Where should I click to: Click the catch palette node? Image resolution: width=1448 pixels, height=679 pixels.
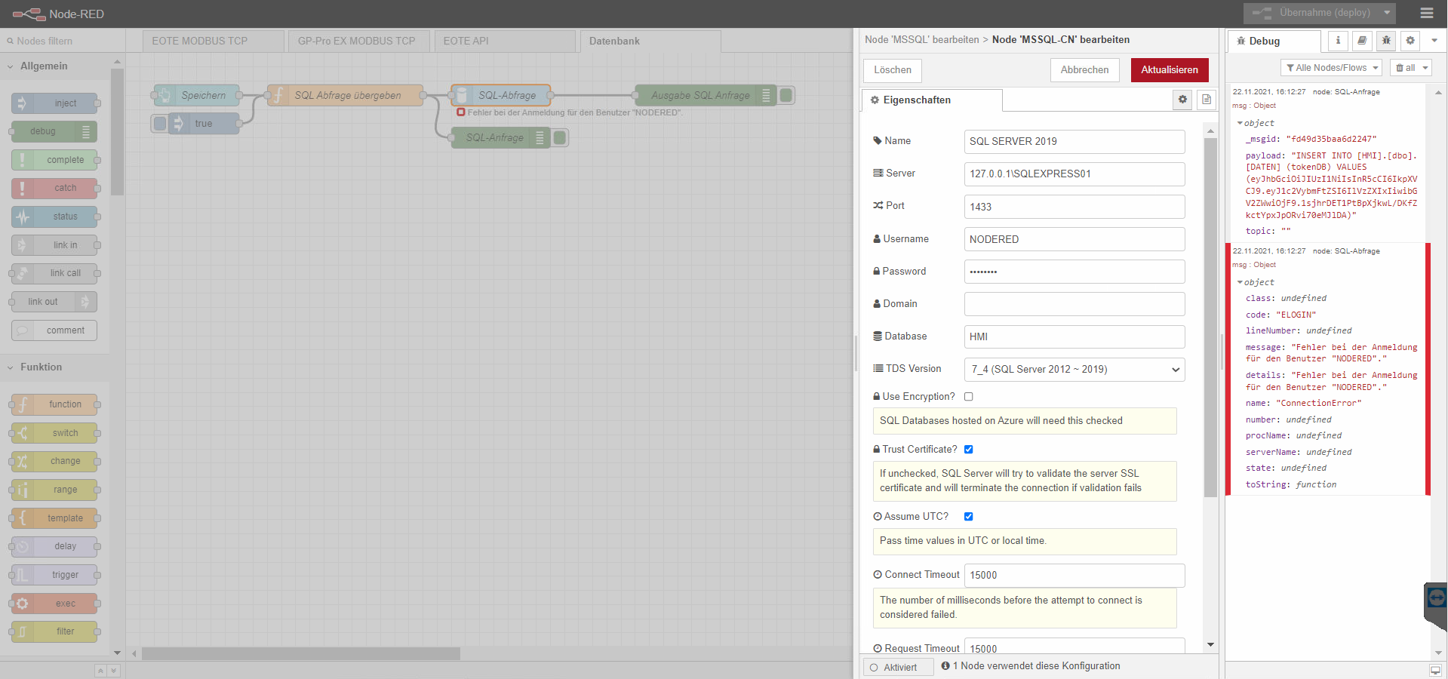(54, 188)
